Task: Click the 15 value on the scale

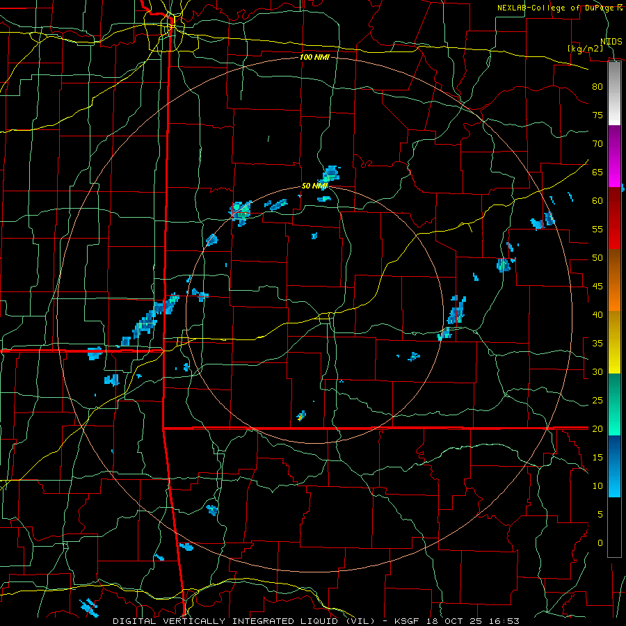Action: tap(597, 457)
